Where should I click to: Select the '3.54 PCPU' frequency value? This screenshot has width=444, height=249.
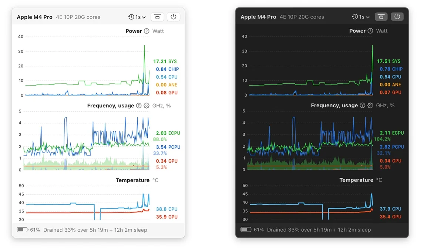click(168, 147)
